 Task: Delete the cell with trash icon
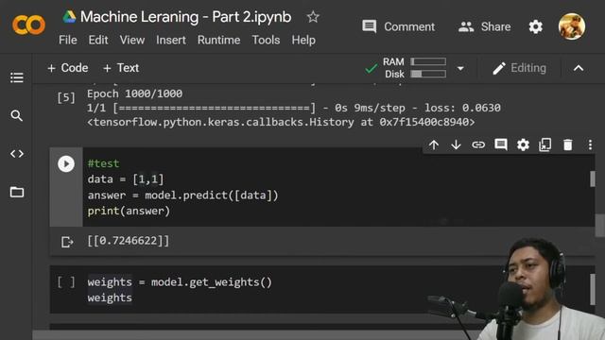(x=567, y=144)
